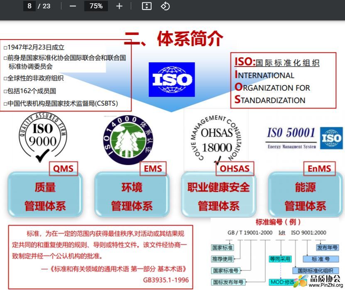The image size is (345, 290).
Task: Click the zoom in plus button
Action: coord(119,6)
